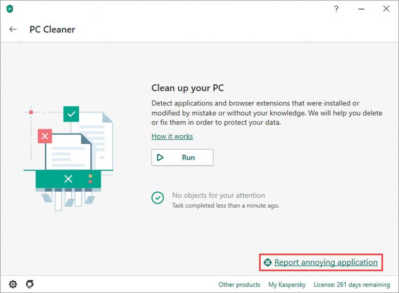Click the play triangle in Run button
Screen dimensions: 399x293
coord(160,158)
